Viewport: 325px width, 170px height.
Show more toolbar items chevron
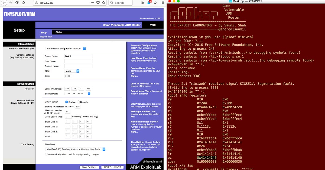pos(155,3)
